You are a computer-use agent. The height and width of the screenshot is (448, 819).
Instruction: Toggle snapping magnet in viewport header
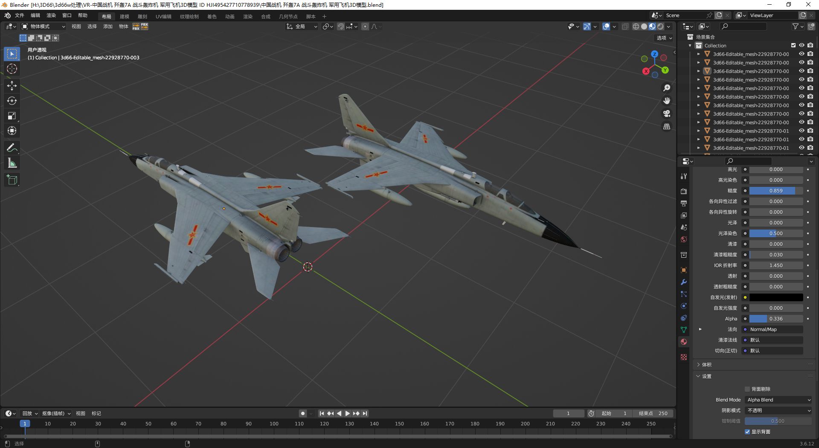[341, 26]
